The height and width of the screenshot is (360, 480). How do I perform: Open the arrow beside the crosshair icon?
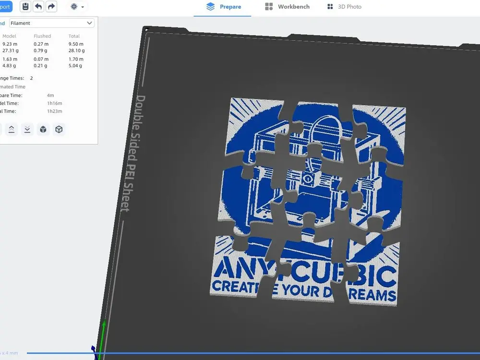pyautogui.click(x=83, y=7)
